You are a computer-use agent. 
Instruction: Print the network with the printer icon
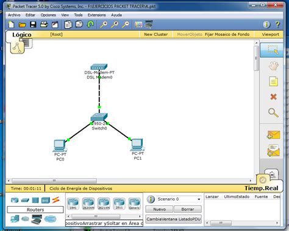point(44,25)
